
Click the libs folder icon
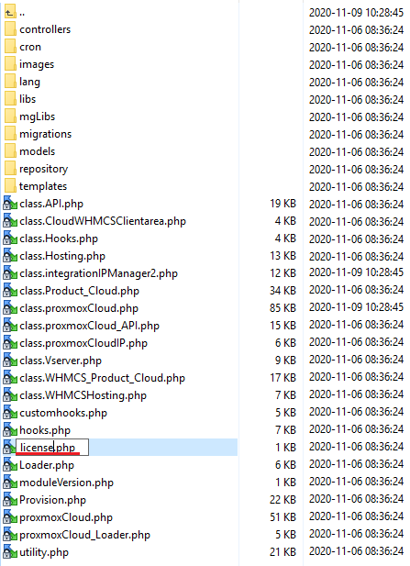click(x=10, y=99)
